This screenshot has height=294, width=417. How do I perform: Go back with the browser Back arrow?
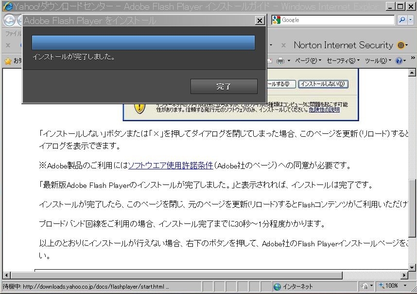click(9, 20)
